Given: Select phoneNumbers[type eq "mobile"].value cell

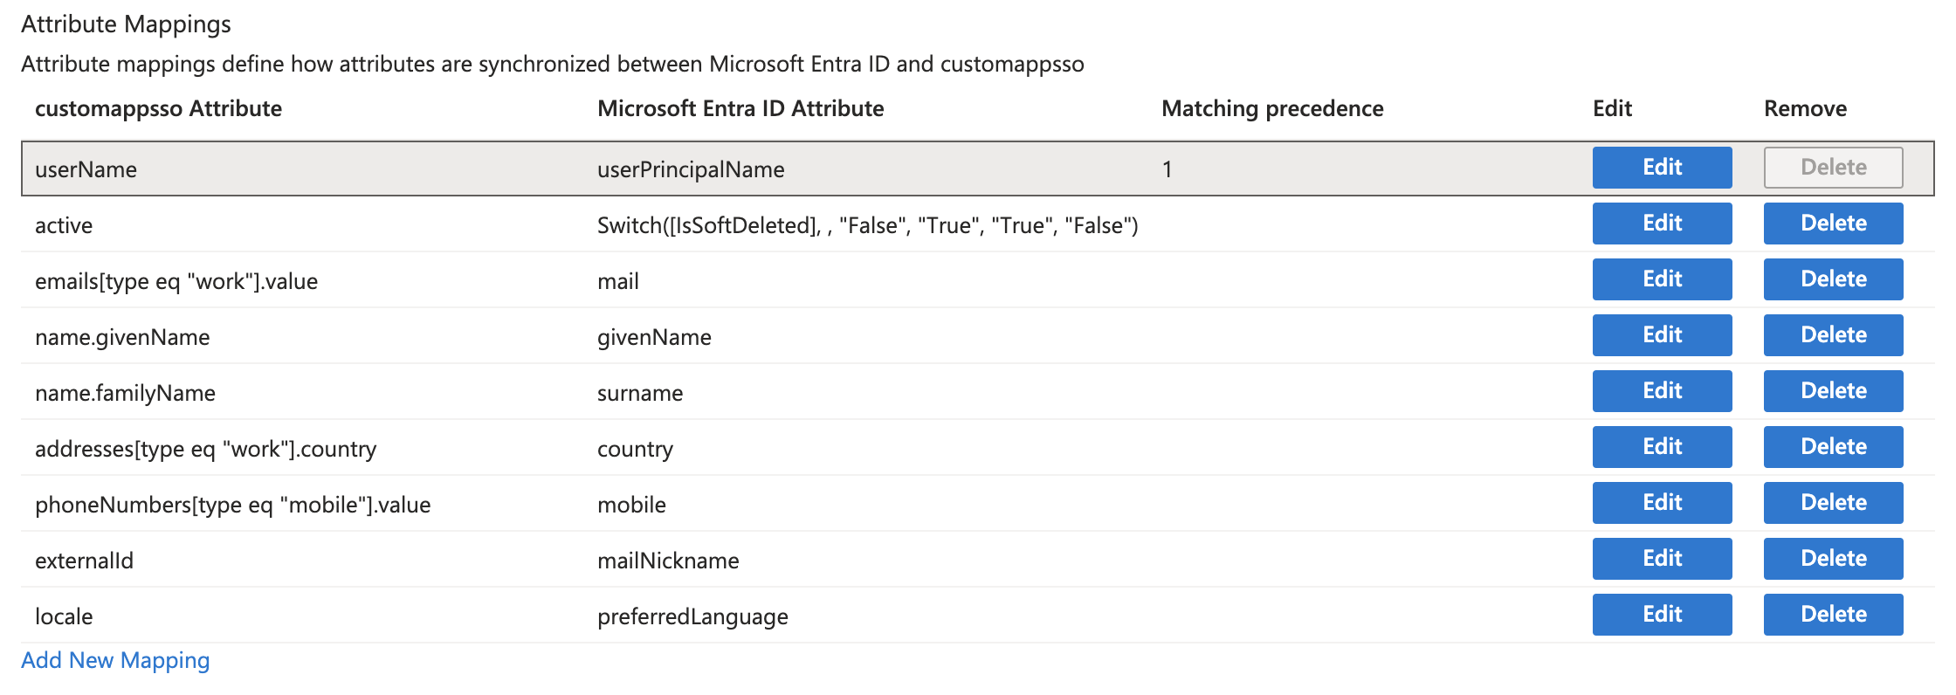Looking at the screenshot, I should pyautogui.click(x=232, y=505).
